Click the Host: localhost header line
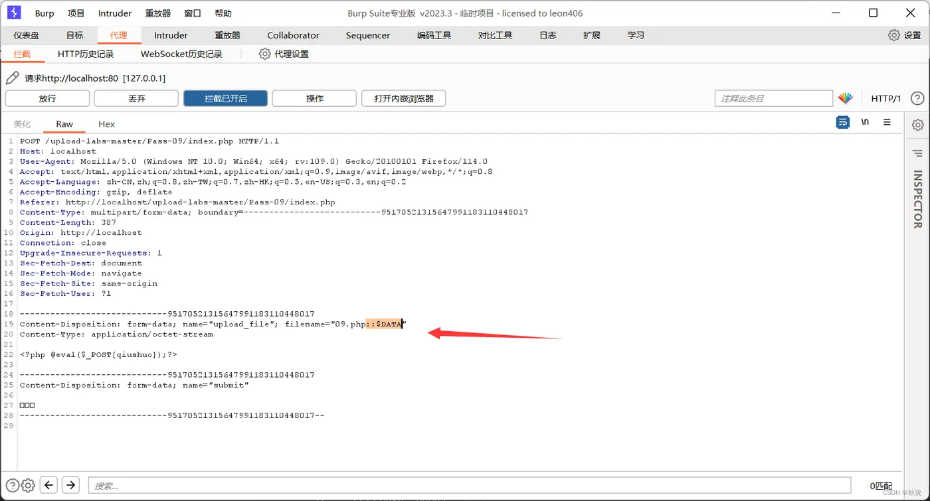This screenshot has height=501, width=930. coord(58,151)
